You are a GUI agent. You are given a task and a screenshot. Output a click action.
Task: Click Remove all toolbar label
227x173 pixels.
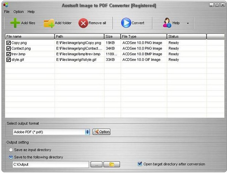click(x=97, y=23)
